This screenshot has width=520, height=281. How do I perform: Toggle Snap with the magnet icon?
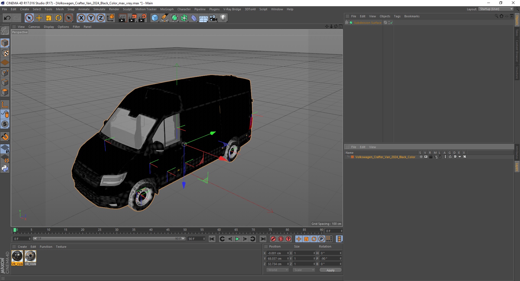click(x=5, y=137)
